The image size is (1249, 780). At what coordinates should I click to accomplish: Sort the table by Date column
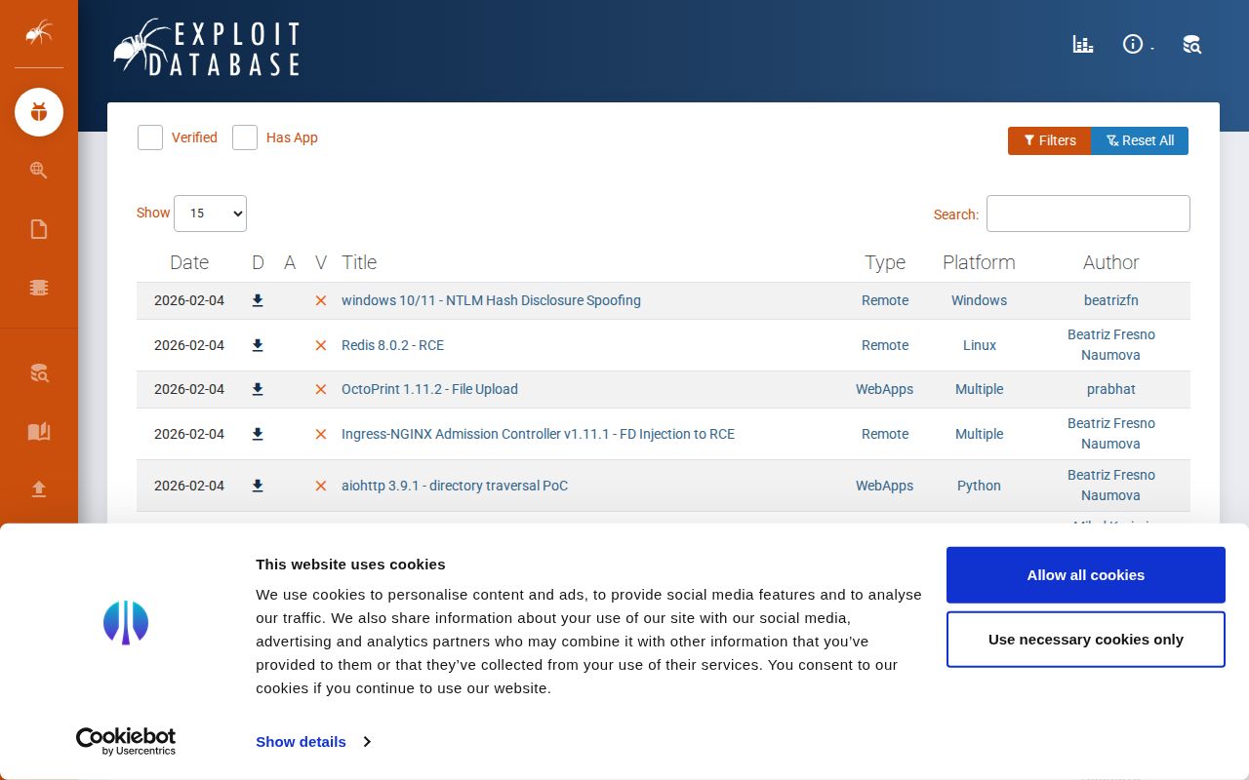tap(189, 262)
